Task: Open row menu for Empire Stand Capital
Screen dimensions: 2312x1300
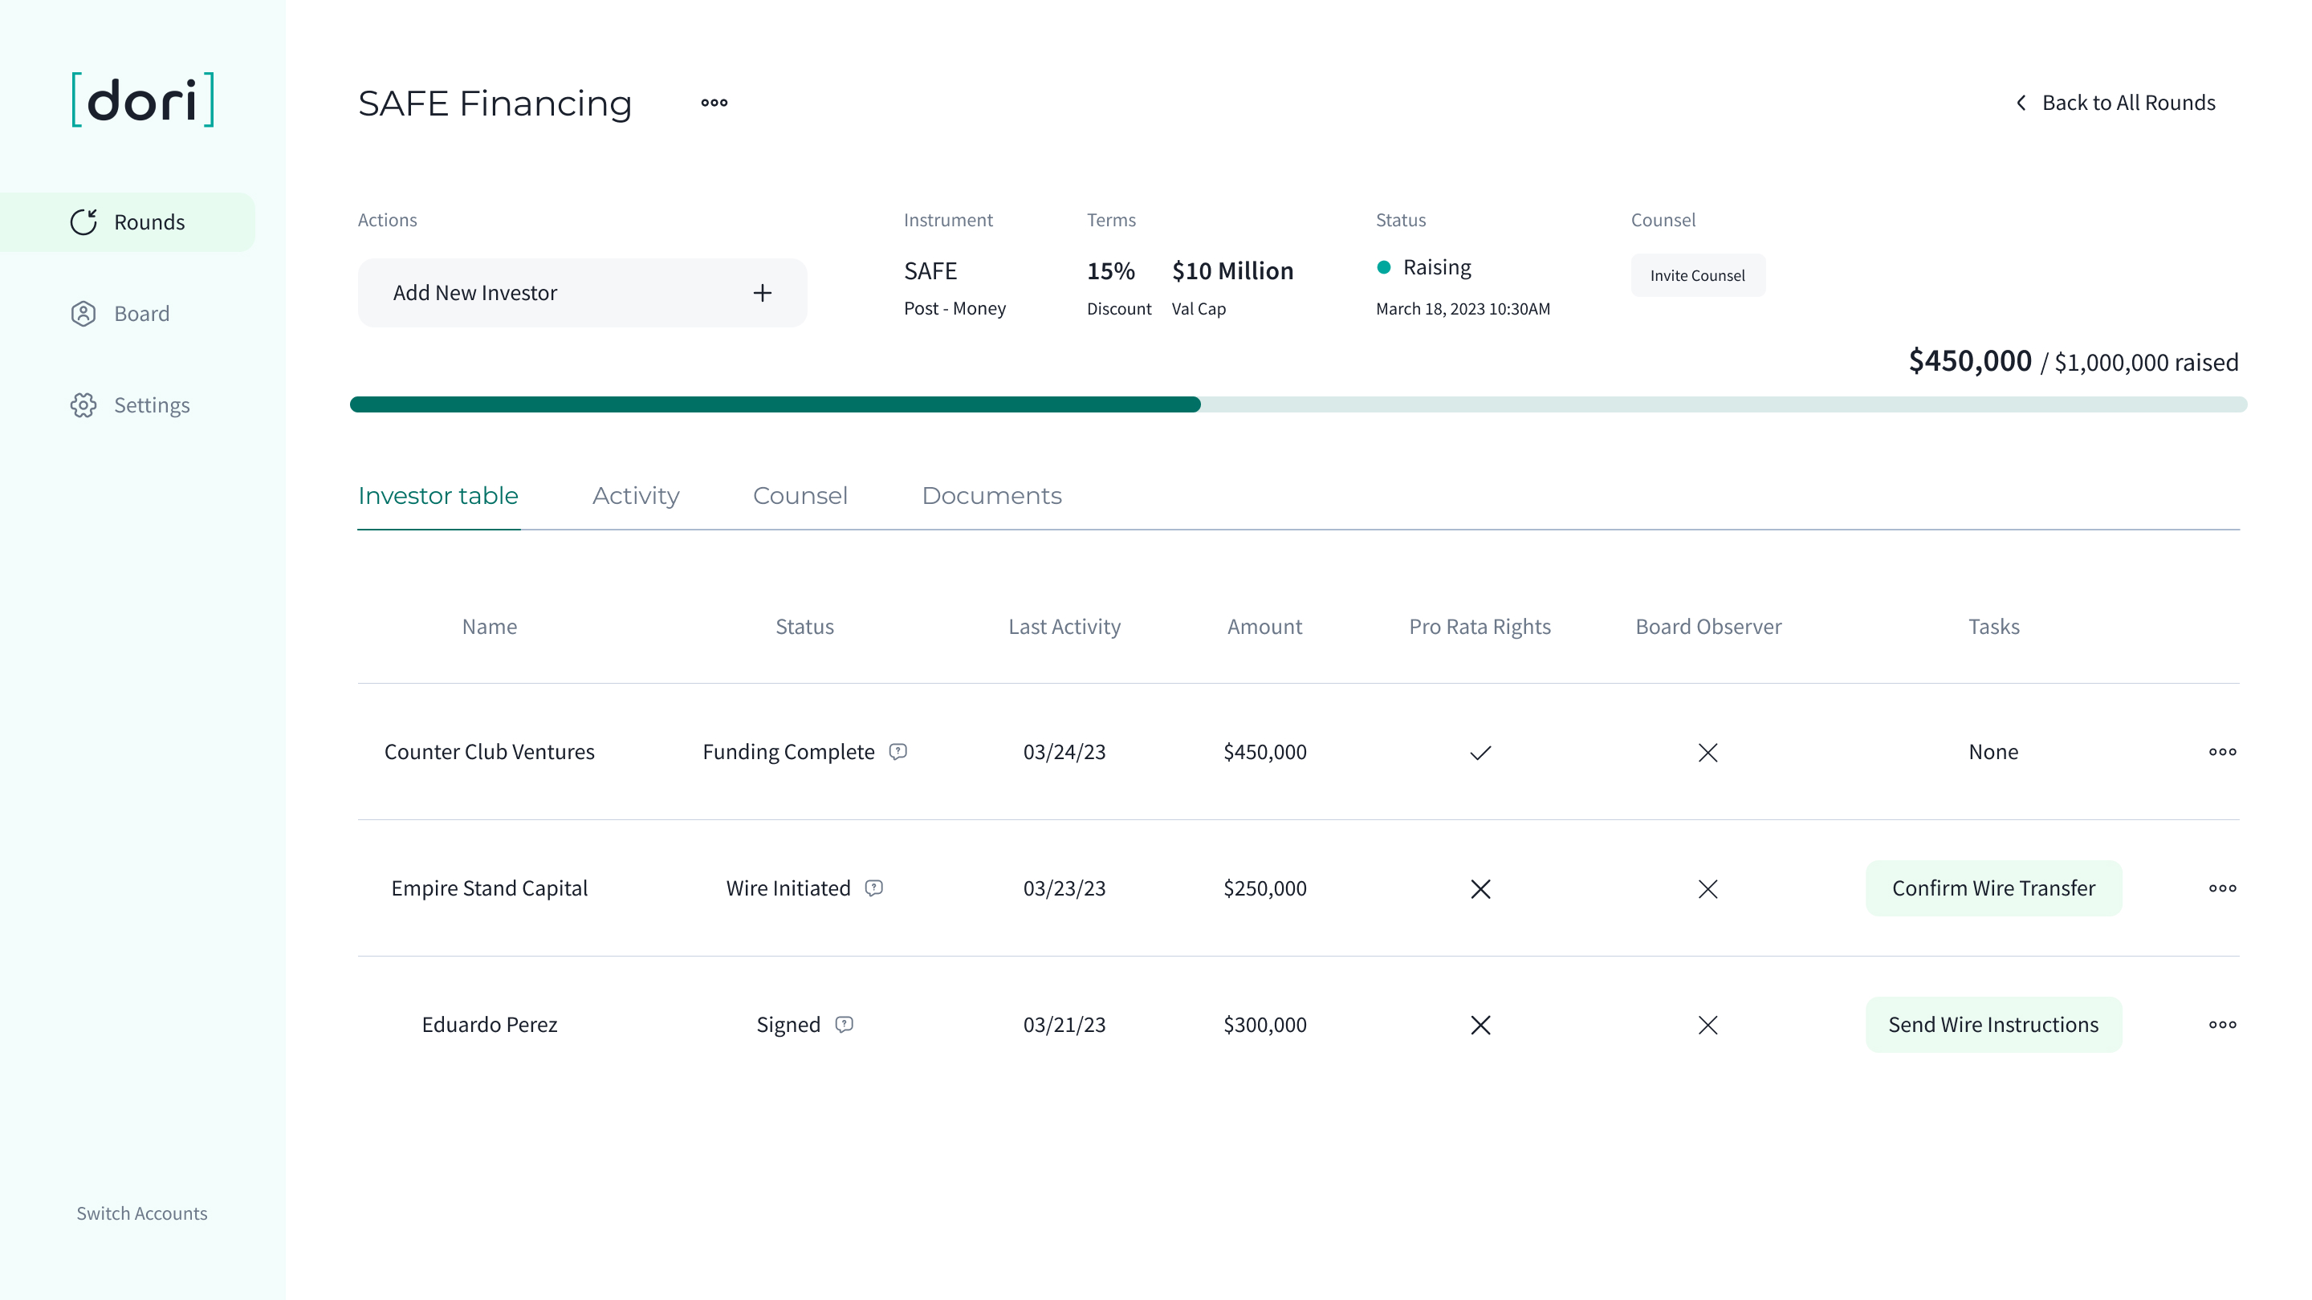Action: coord(2222,888)
